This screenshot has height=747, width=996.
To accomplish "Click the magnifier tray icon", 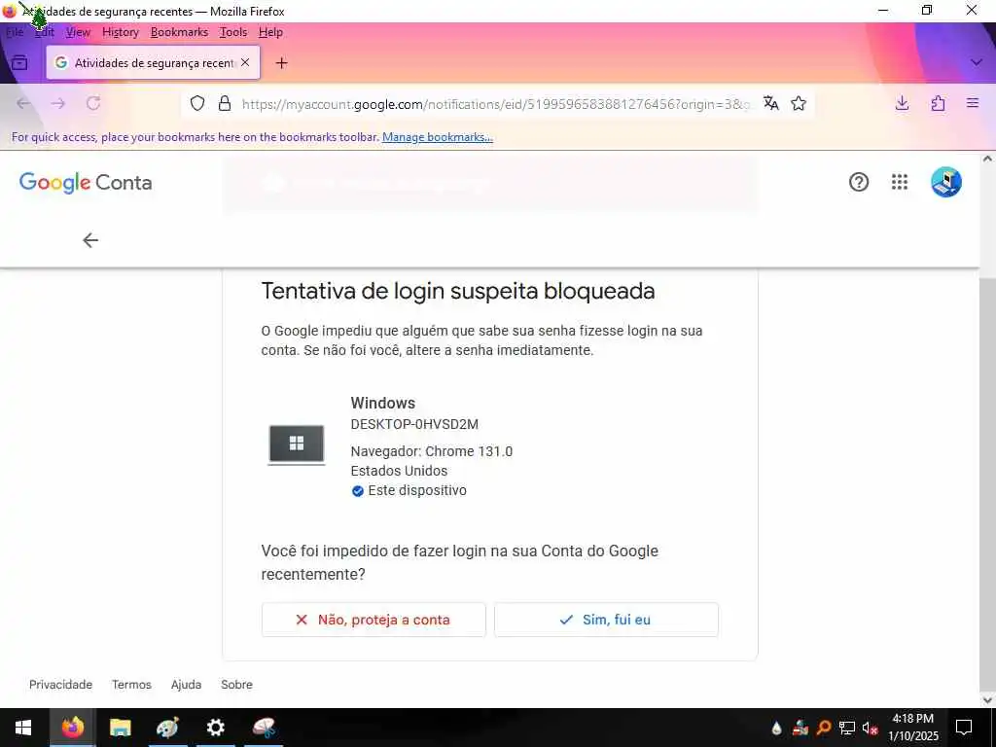I will [824, 728].
